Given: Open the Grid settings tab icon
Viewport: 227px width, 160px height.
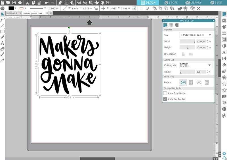Looking at the screenshot, I should tap(171, 25).
